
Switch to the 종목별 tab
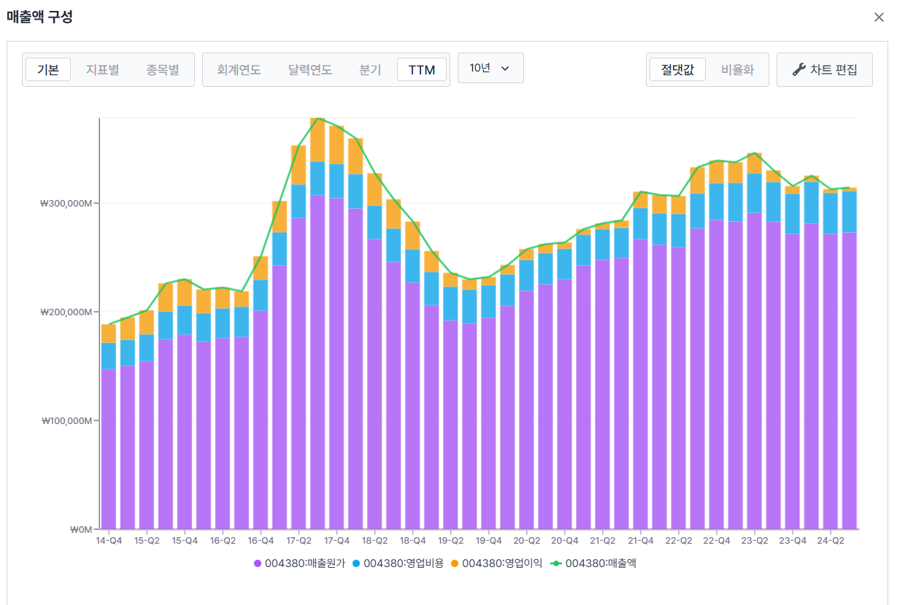[x=162, y=70]
